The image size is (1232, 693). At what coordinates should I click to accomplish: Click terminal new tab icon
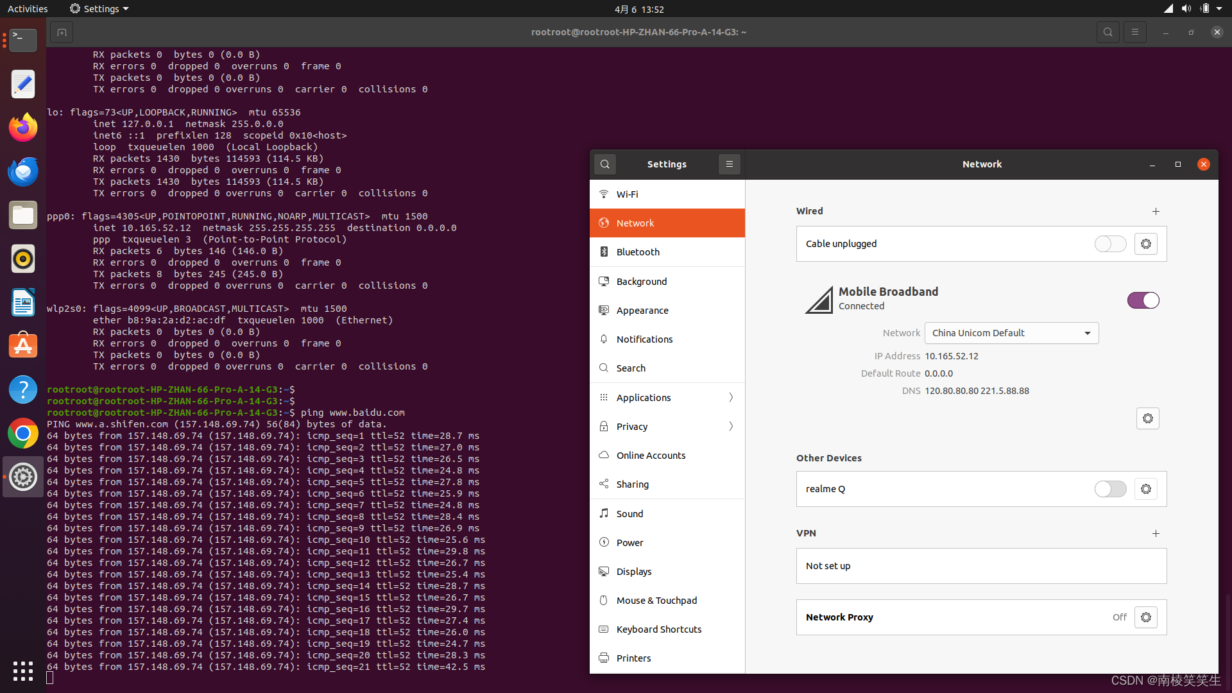(62, 32)
